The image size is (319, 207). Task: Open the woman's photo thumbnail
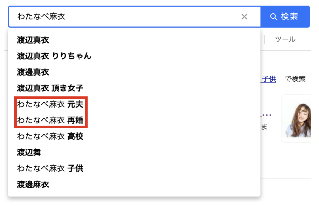[x=297, y=119]
